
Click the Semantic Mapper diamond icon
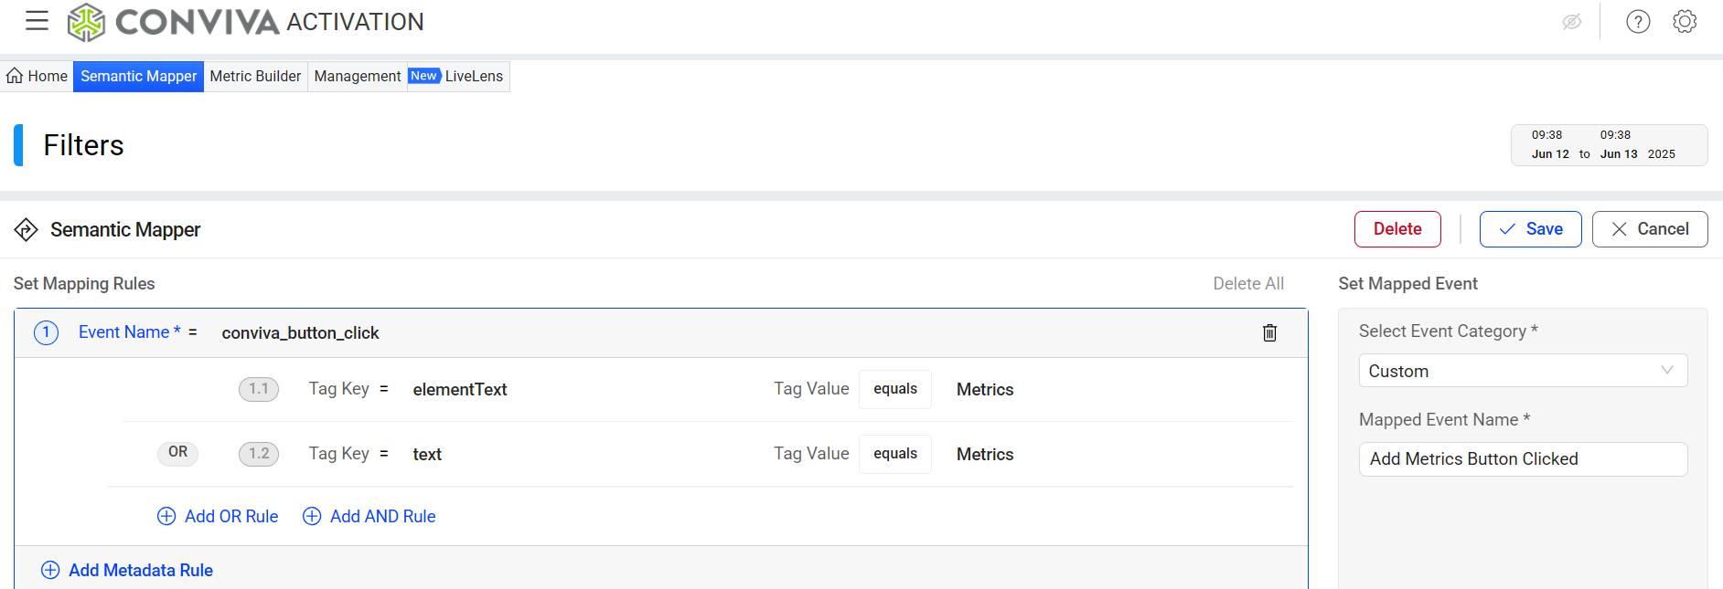click(x=26, y=229)
